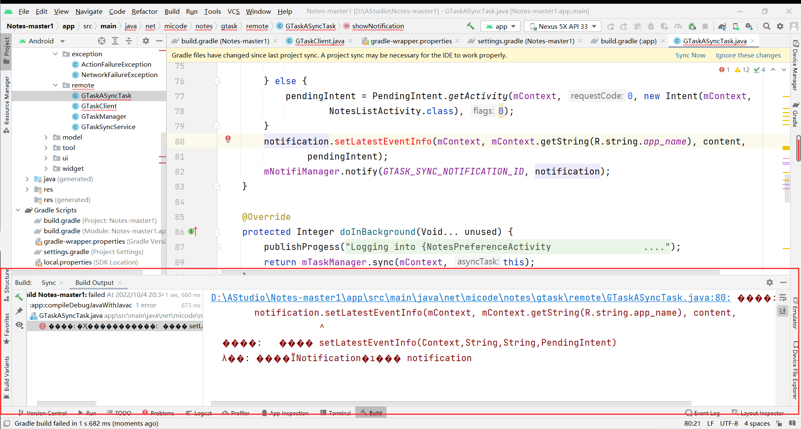This screenshot has height=429, width=801.
Task: Click the Make Project hammer icon
Action: tap(470, 26)
